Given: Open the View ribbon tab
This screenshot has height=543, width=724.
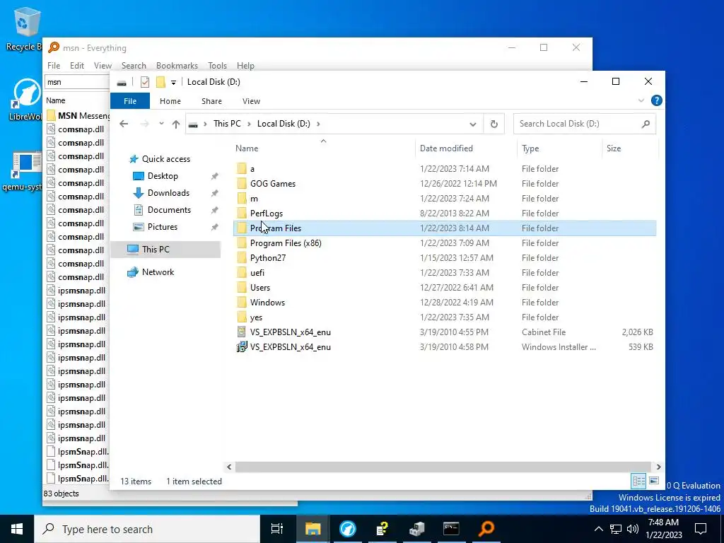Looking at the screenshot, I should [x=251, y=101].
